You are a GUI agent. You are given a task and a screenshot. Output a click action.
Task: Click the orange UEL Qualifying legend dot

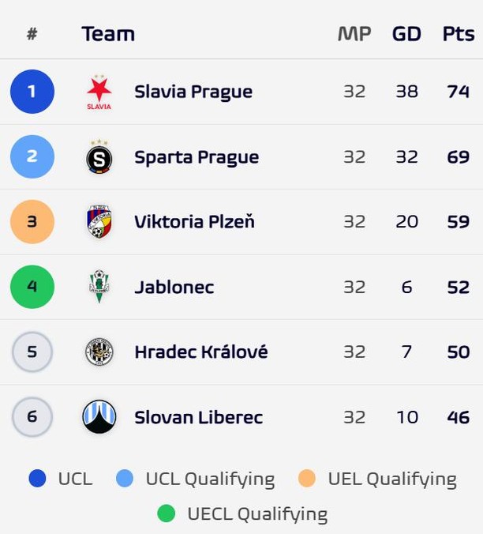307,479
